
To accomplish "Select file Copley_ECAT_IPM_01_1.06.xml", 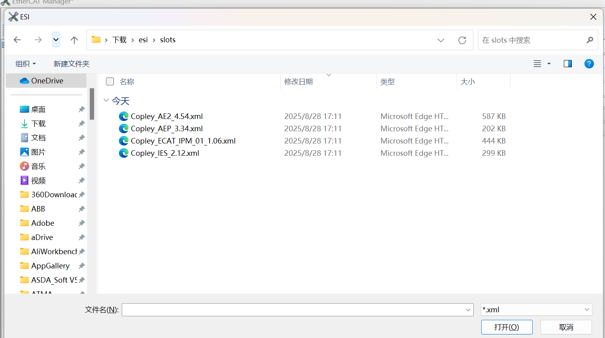I will click(183, 141).
